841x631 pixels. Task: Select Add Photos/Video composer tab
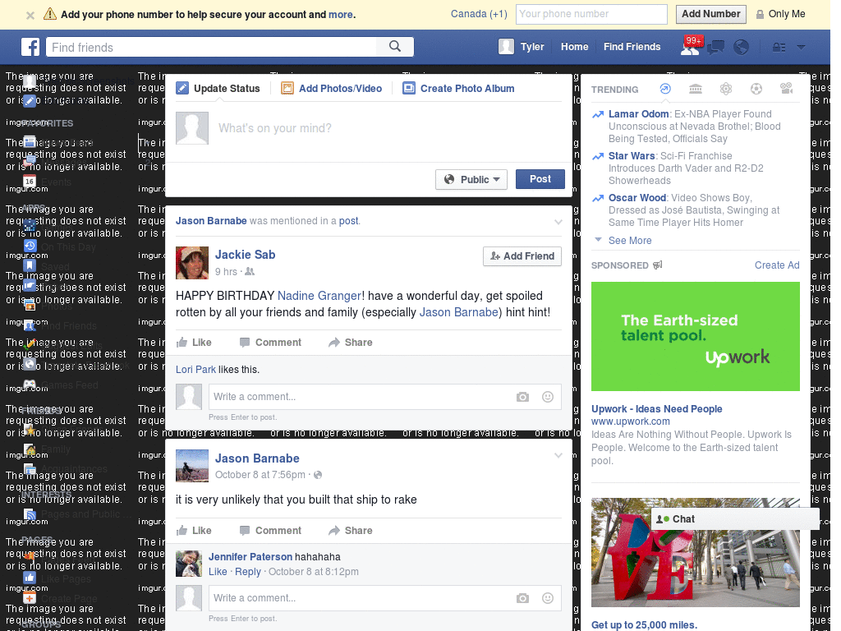332,89
